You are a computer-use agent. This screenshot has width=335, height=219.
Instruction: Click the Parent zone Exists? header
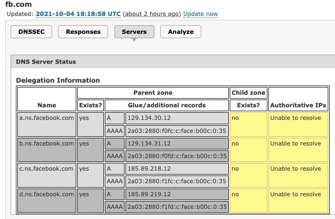90,105
